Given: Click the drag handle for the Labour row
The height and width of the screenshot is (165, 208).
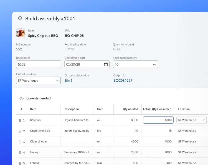Looking at the screenshot, I should pyautogui.click(x=20, y=163).
